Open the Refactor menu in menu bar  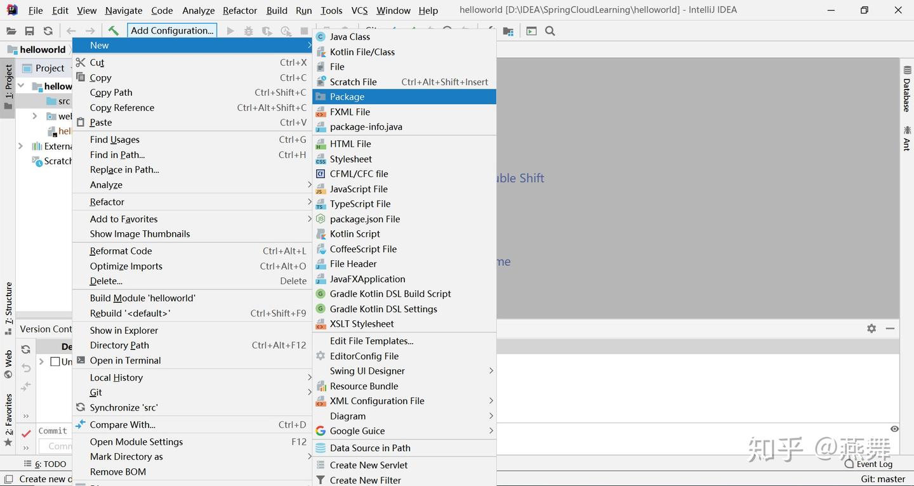pyautogui.click(x=240, y=10)
